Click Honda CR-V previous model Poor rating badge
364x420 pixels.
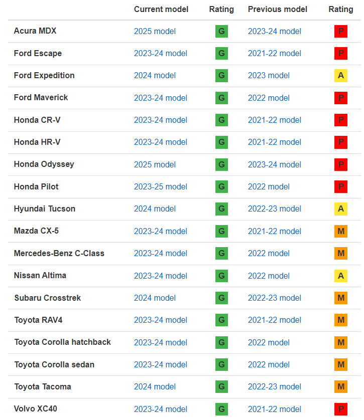[x=341, y=120]
